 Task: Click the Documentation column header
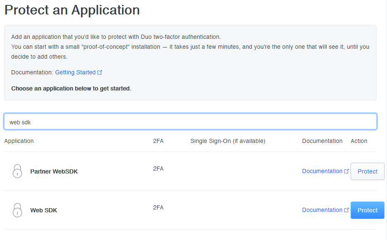click(322, 141)
